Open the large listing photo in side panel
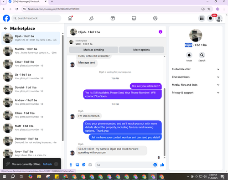 196,35
